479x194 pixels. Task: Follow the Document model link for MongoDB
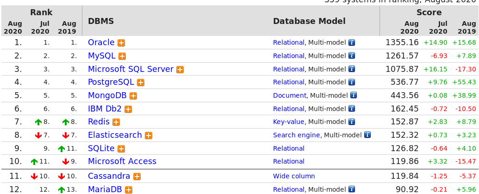pos(289,95)
